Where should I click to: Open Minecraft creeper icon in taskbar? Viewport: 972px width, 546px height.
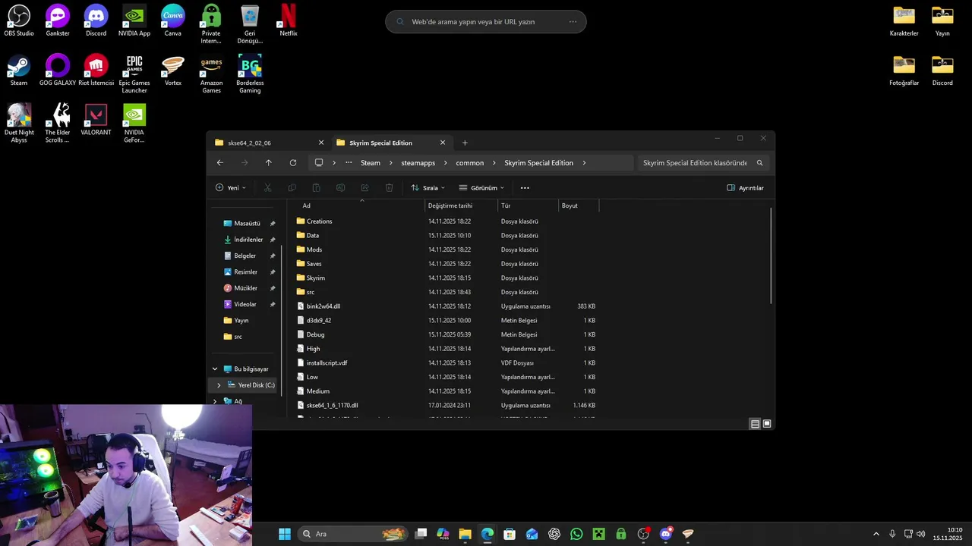[x=598, y=534]
